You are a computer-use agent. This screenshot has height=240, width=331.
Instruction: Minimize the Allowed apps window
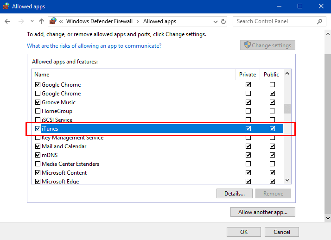pyautogui.click(x=279, y=6)
